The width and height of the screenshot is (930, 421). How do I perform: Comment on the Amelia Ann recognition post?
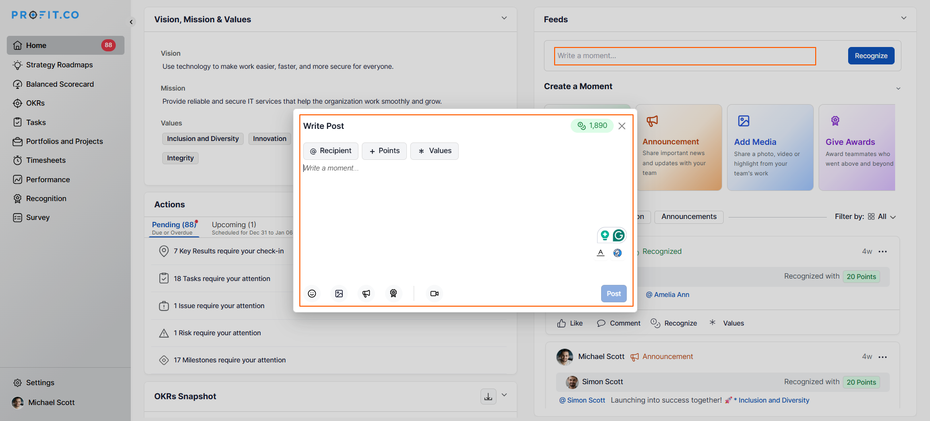click(x=619, y=323)
